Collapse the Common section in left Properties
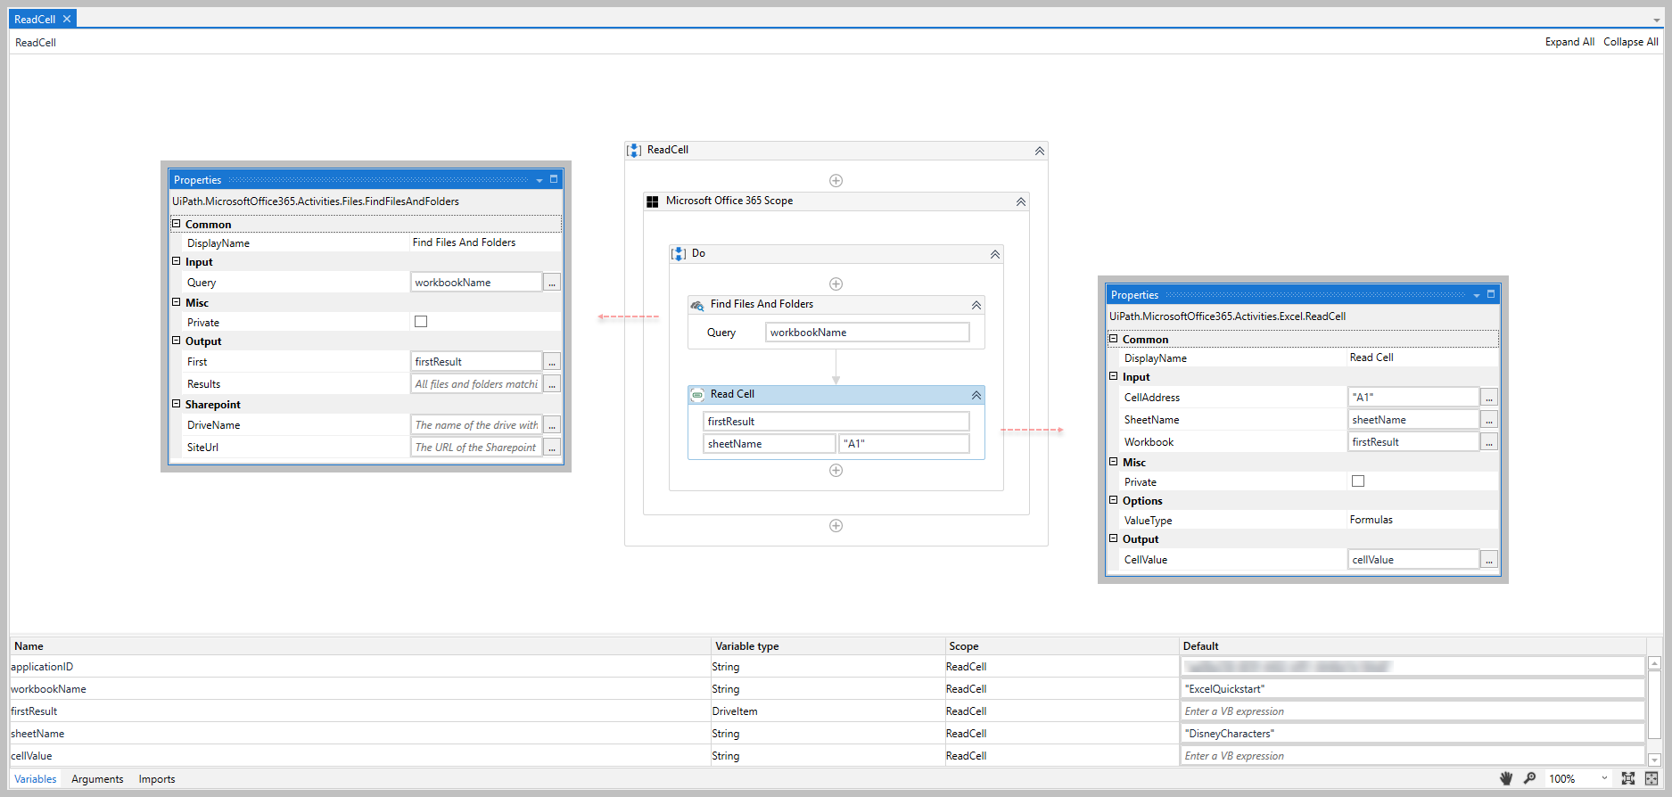Viewport: 1672px width, 797px height. pos(177,224)
